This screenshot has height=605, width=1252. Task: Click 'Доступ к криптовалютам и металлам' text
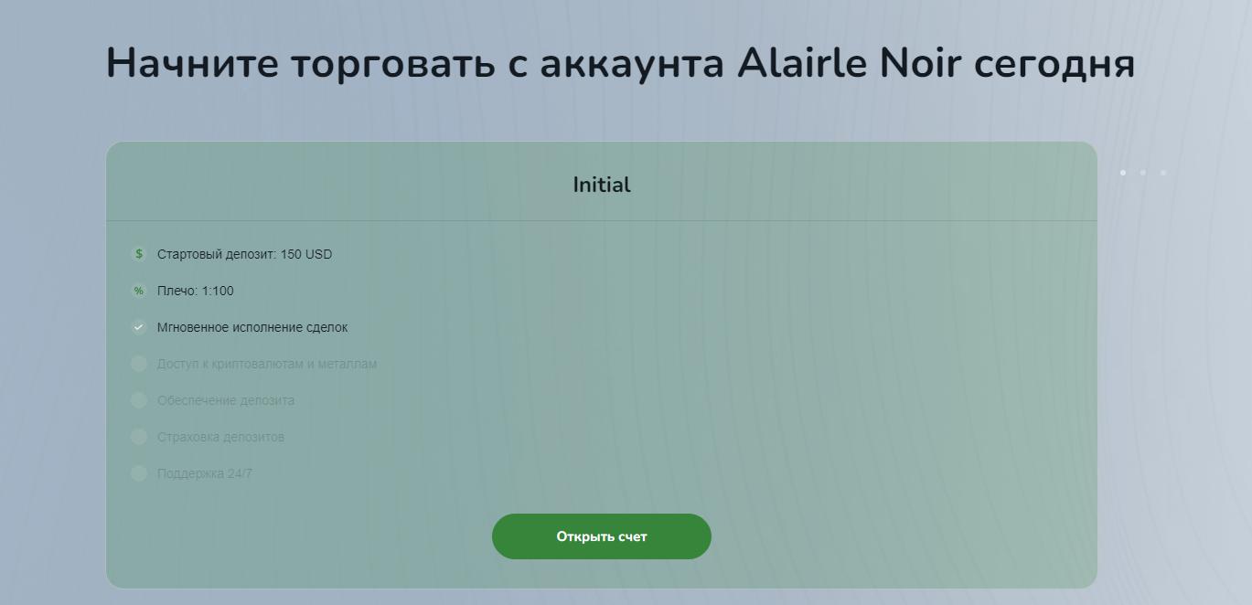(267, 364)
